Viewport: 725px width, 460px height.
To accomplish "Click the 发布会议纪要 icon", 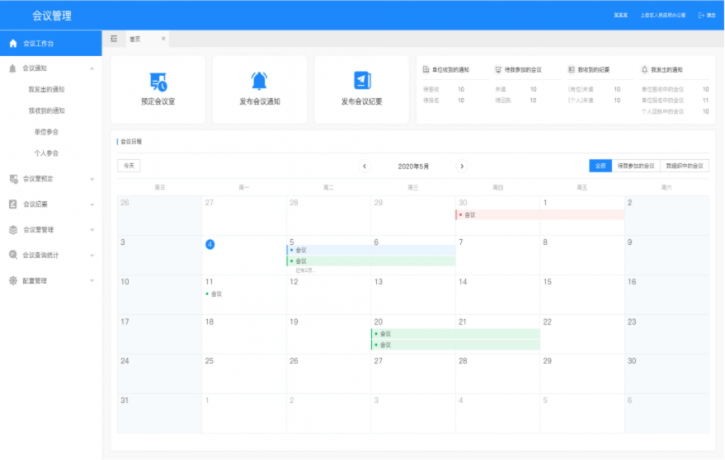I will tap(362, 80).
